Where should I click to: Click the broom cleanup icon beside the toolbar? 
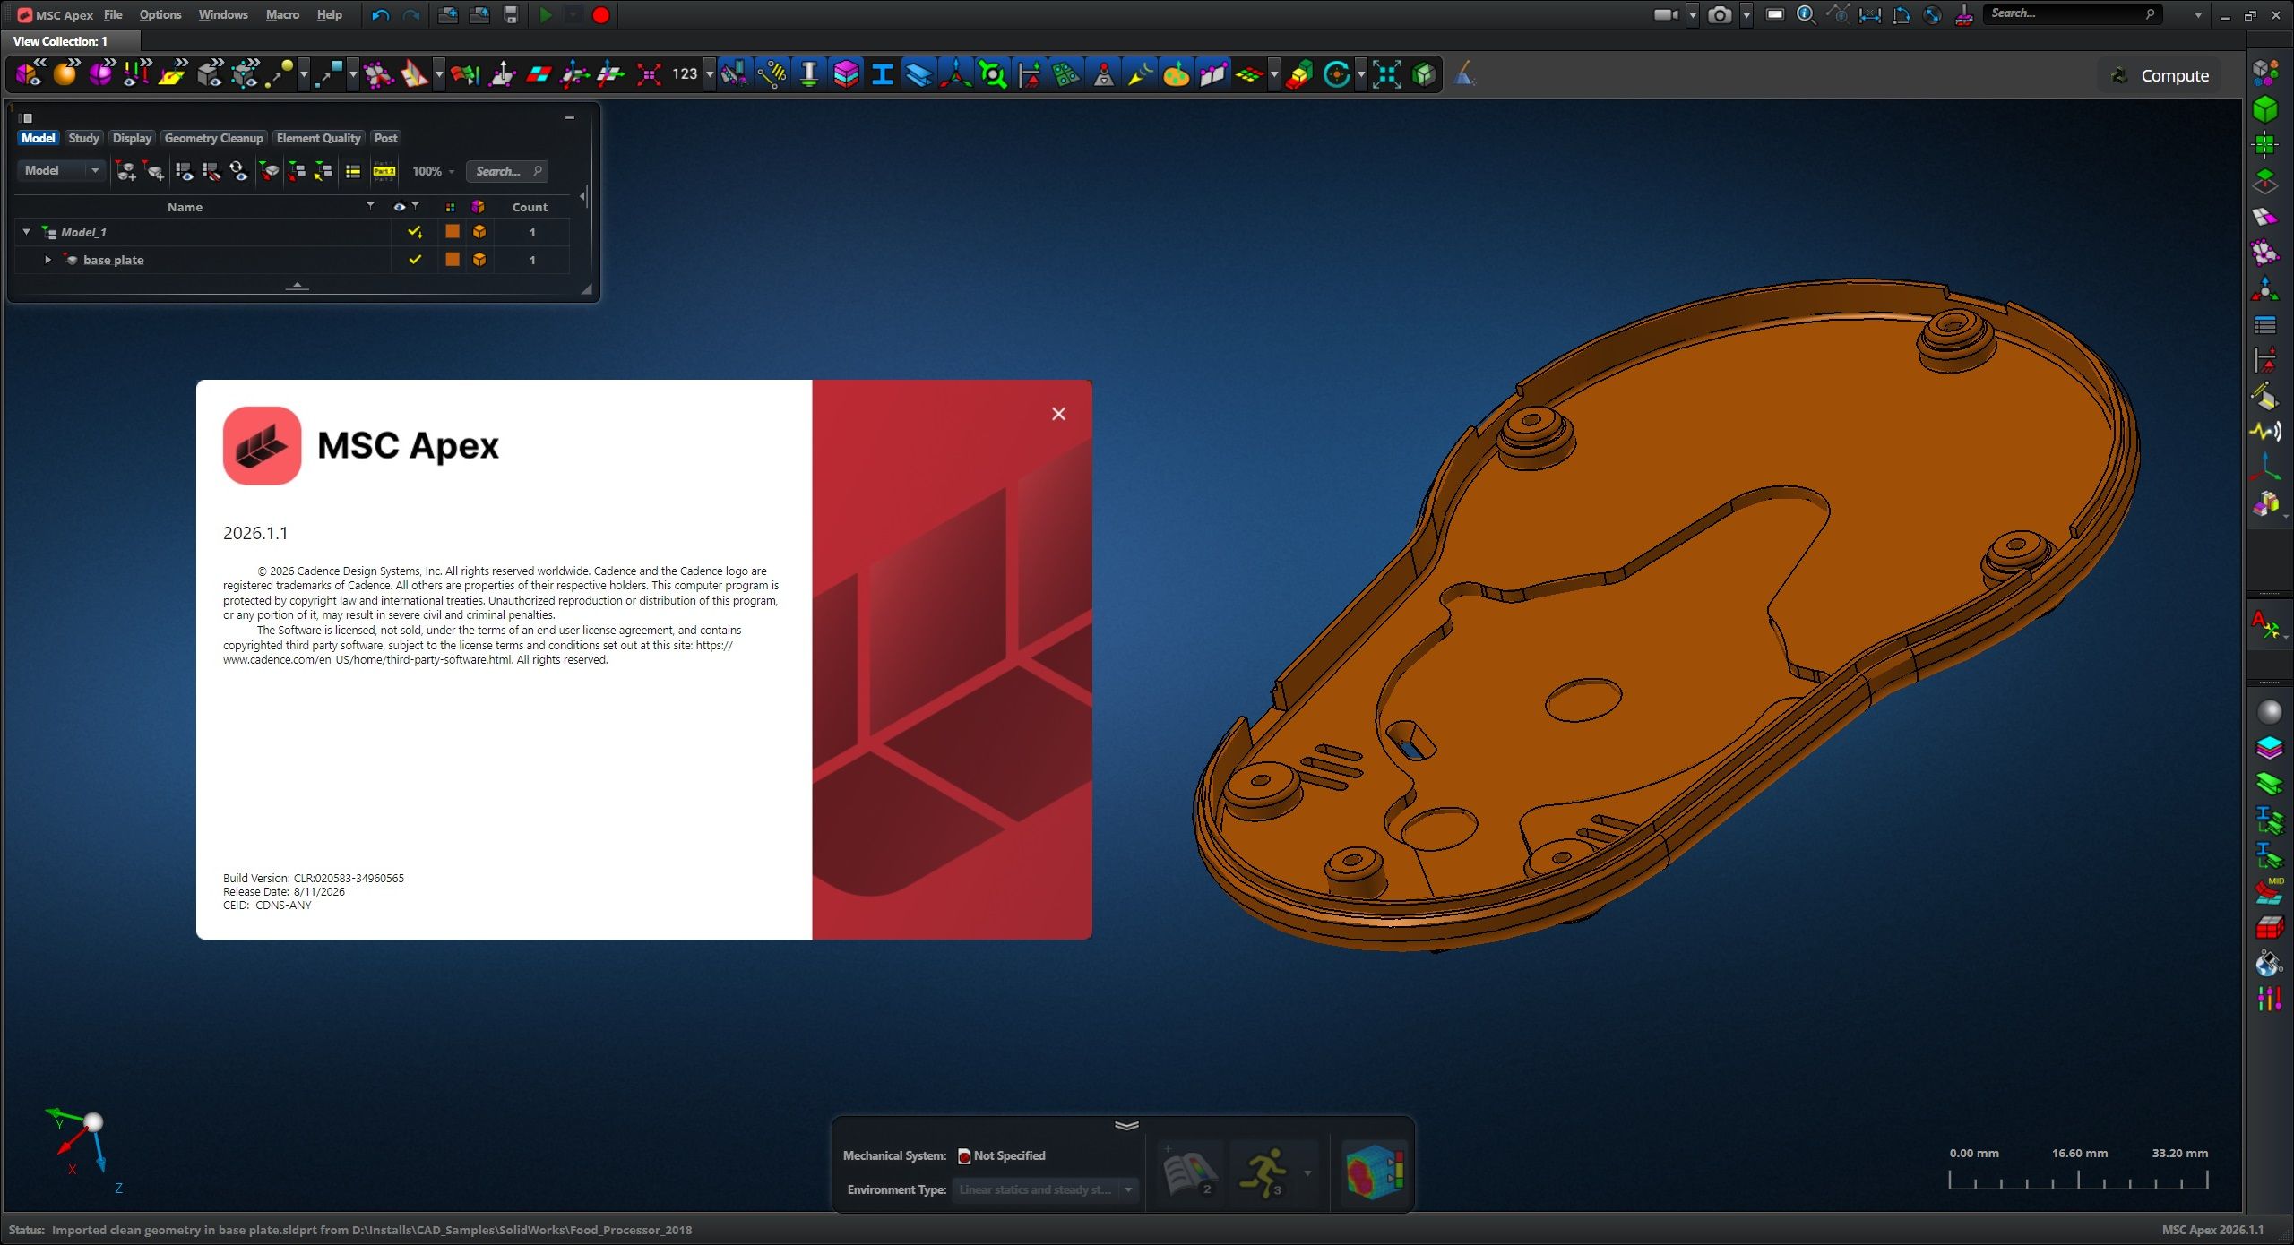pyautogui.click(x=1464, y=74)
